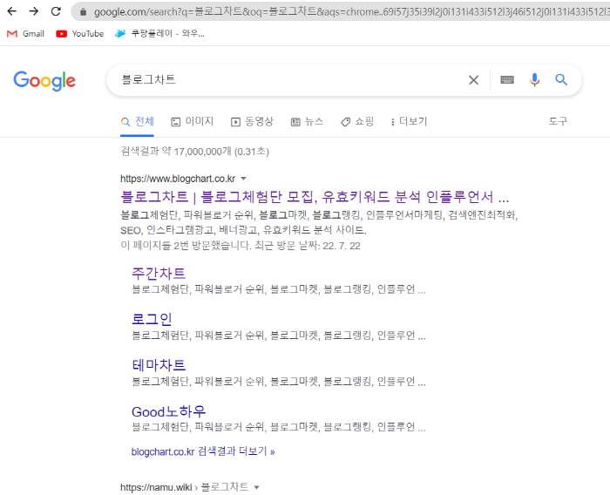Screen dimensions: 610x495
Task: Click the lock icon in address bar
Action: [x=83, y=12]
